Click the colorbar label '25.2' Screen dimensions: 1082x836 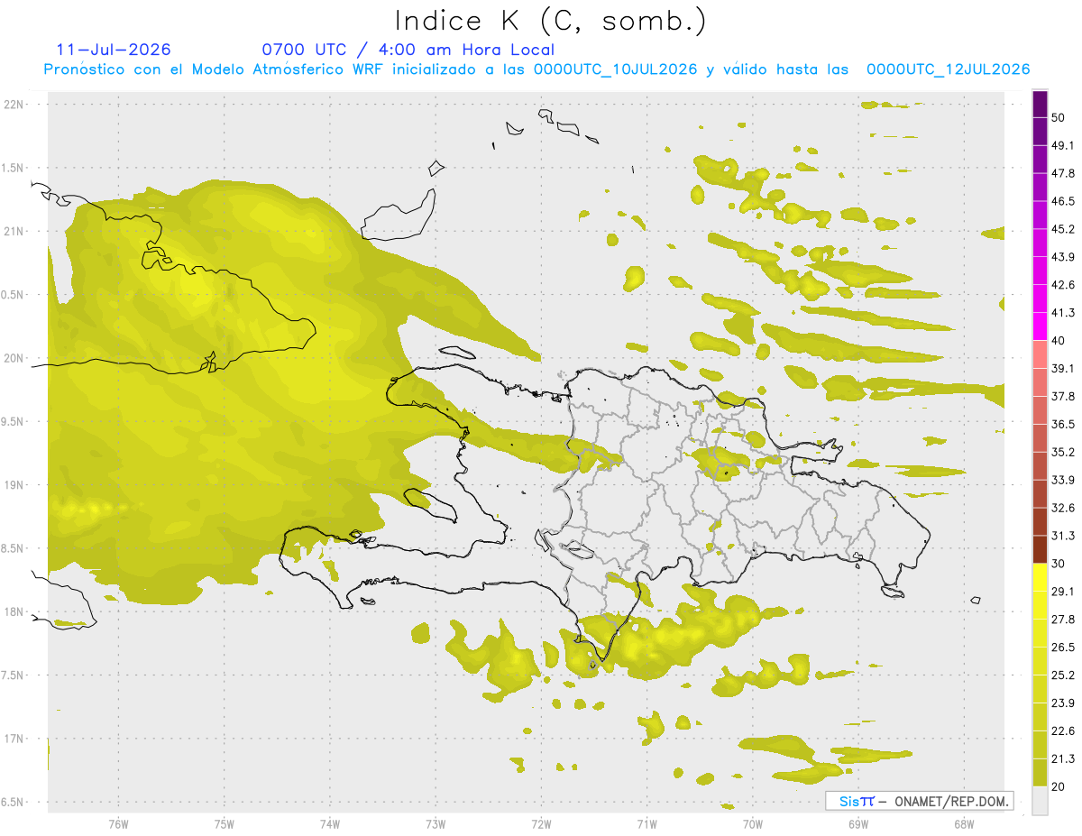tap(1063, 675)
